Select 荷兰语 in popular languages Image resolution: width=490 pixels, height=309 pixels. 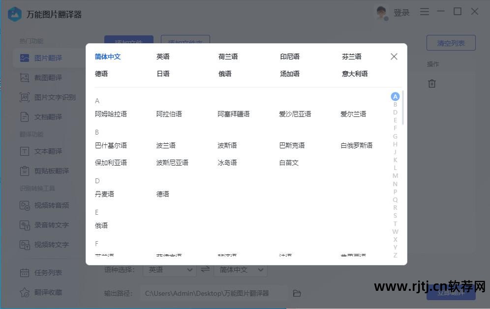click(228, 56)
